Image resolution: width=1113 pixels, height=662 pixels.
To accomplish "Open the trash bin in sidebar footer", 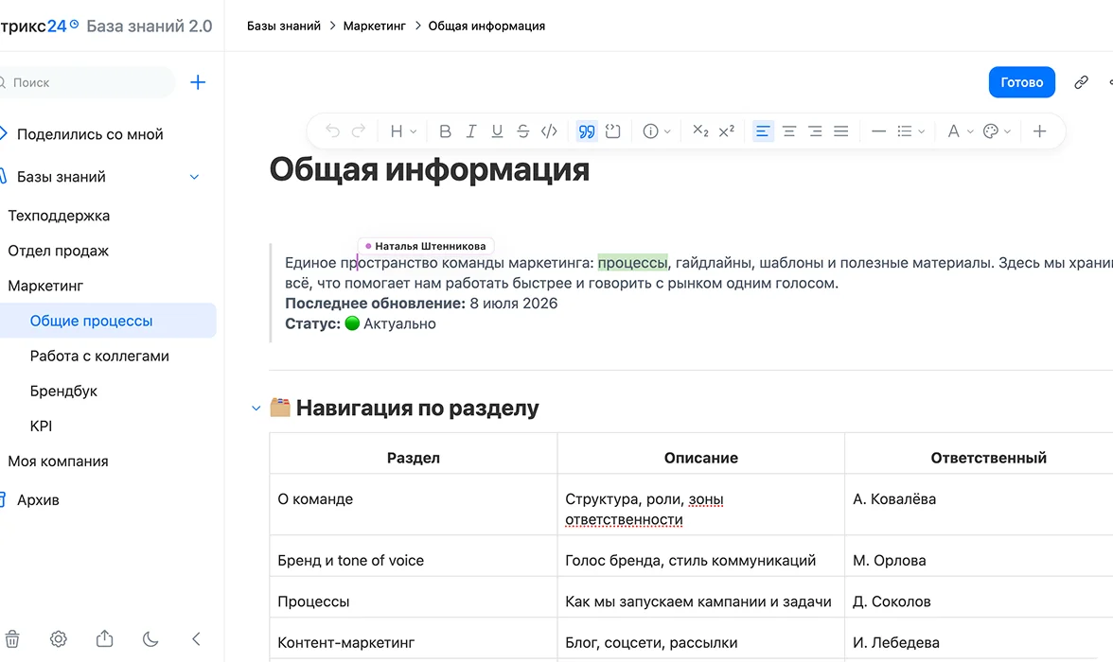I will point(12,638).
